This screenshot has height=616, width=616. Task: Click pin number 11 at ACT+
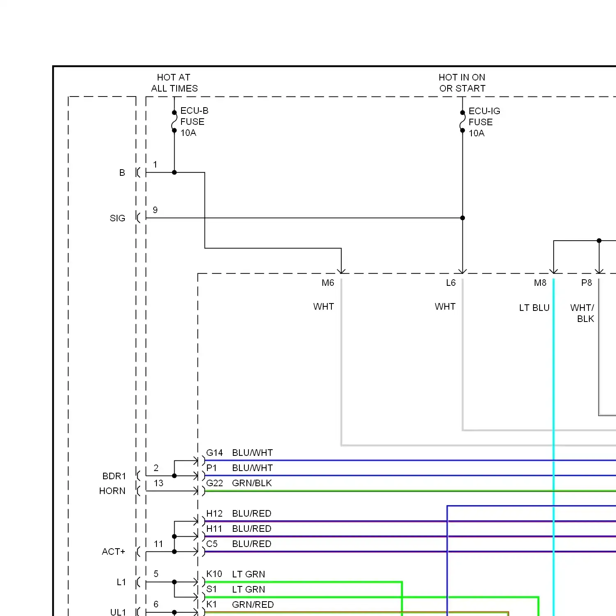pyautogui.click(x=159, y=544)
